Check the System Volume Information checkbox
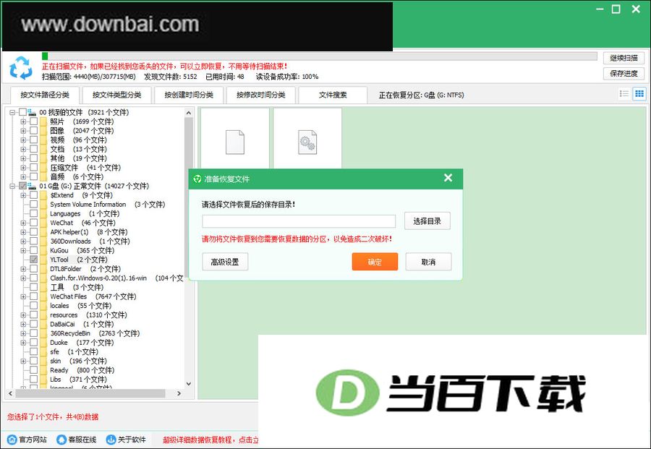 coord(33,205)
